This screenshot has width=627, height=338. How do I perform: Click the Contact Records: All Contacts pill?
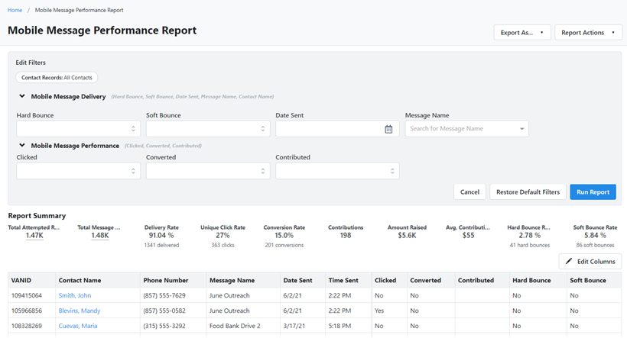[x=57, y=77]
